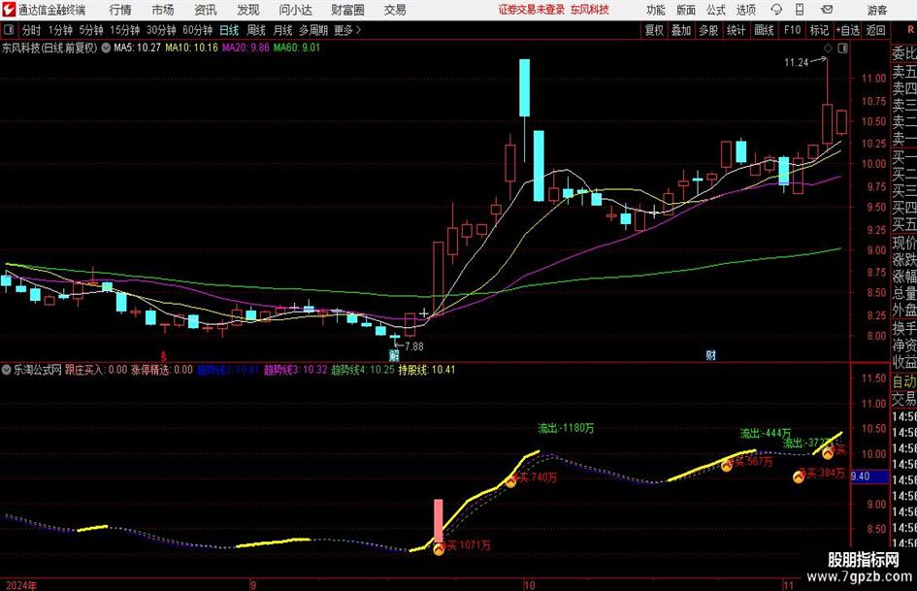Image resolution: width=917 pixels, height=591 pixels.
Task: Click the 标记 mark button
Action: click(819, 30)
